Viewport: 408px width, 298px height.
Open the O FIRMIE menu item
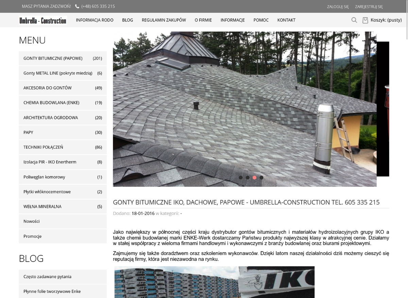(203, 20)
